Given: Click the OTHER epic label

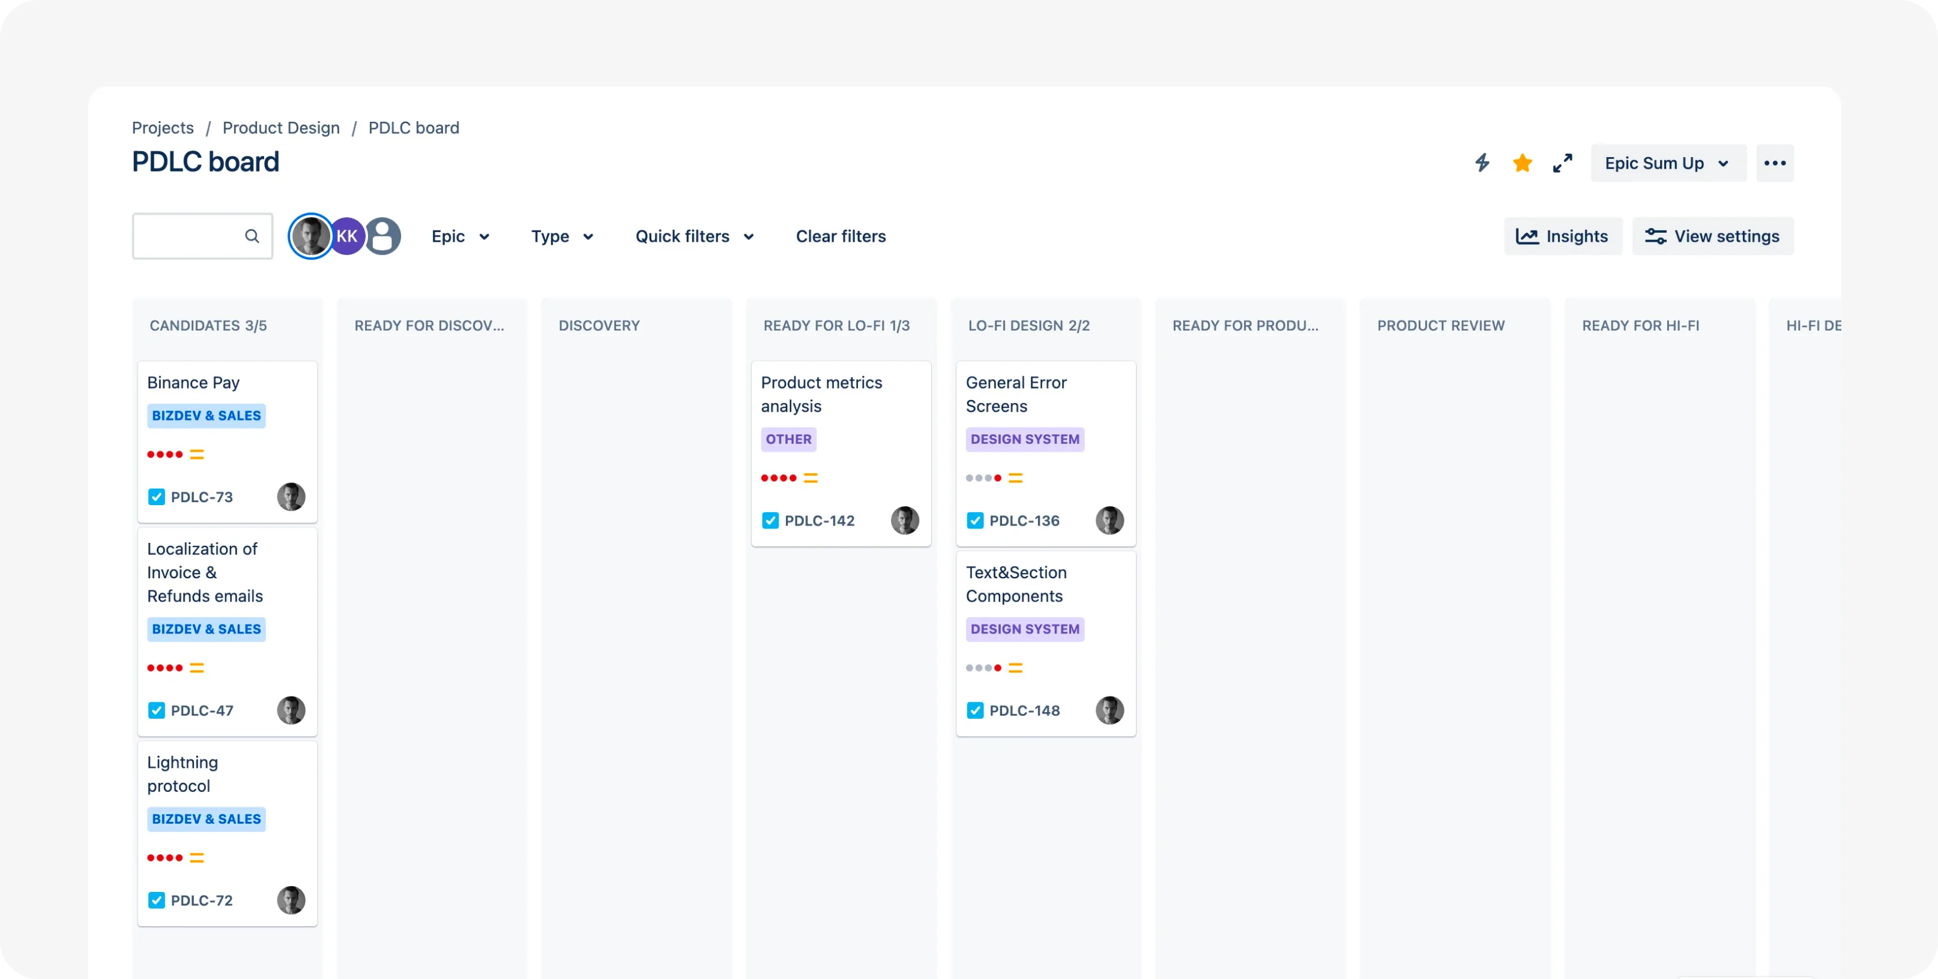Looking at the screenshot, I should coord(788,439).
